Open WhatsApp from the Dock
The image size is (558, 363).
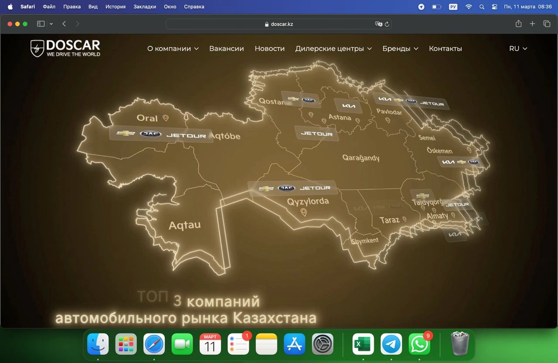coord(419,344)
